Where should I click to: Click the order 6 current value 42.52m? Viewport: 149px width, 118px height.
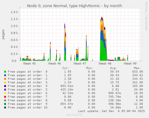coord(68,93)
